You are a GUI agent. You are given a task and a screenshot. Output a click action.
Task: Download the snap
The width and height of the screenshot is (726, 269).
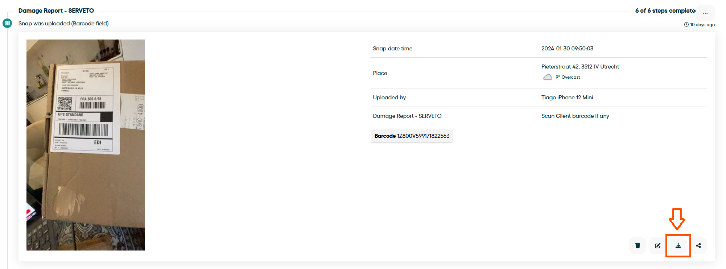click(678, 246)
